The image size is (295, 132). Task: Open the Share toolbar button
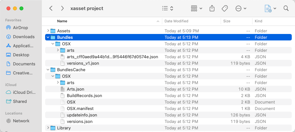click(x=212, y=8)
